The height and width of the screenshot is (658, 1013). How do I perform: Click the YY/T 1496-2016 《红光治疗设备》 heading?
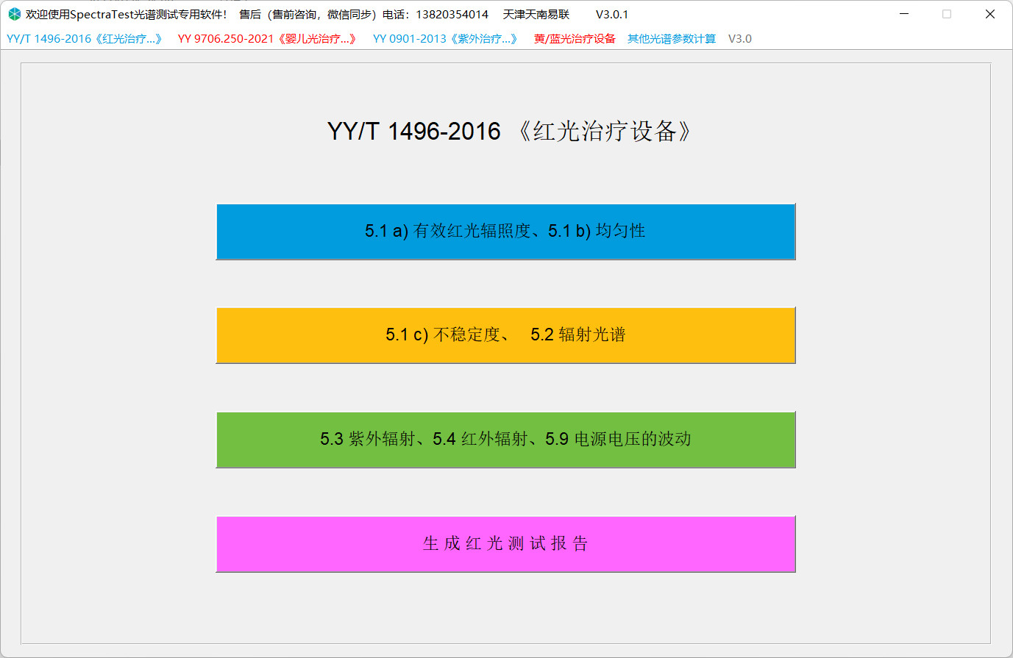point(509,132)
